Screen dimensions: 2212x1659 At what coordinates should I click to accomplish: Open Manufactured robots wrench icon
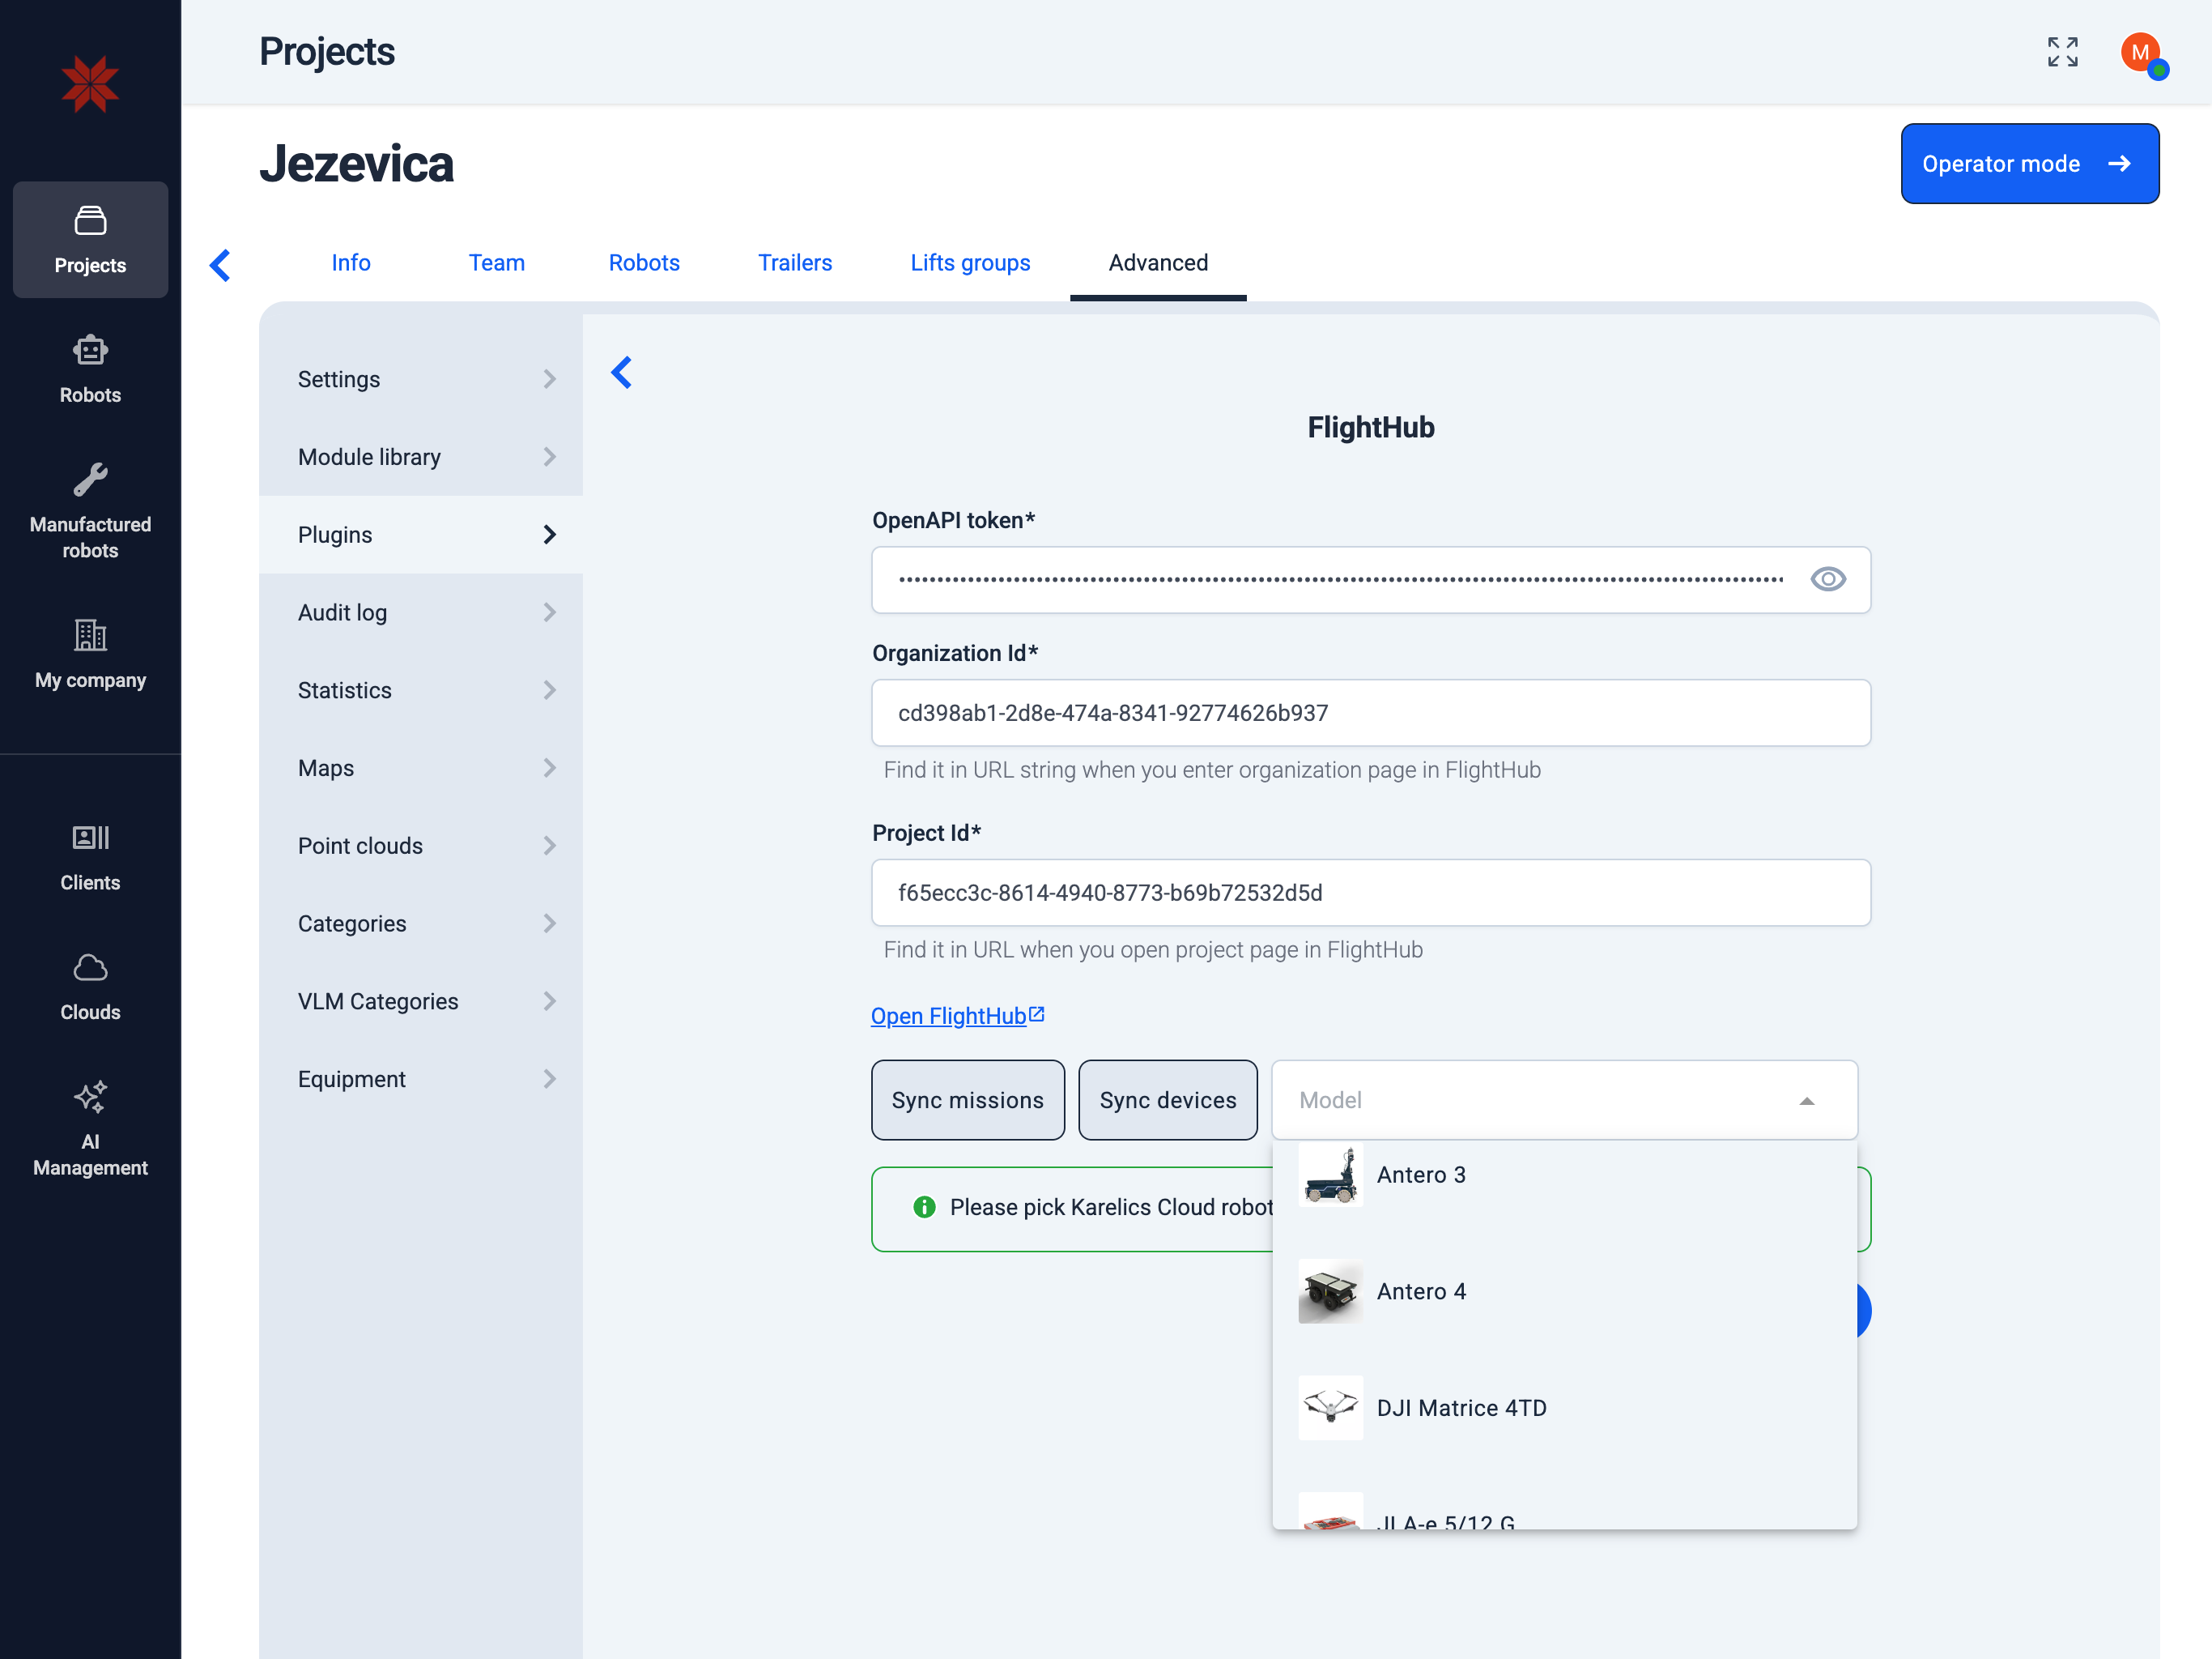click(x=90, y=480)
